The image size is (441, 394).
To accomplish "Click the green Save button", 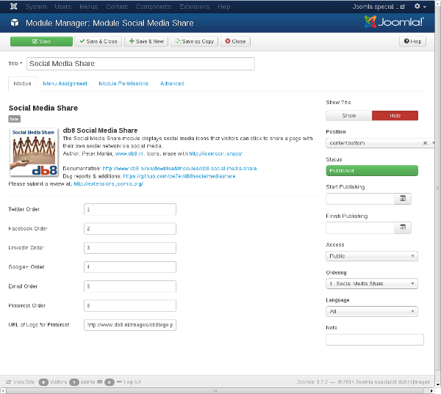I will (41, 41).
